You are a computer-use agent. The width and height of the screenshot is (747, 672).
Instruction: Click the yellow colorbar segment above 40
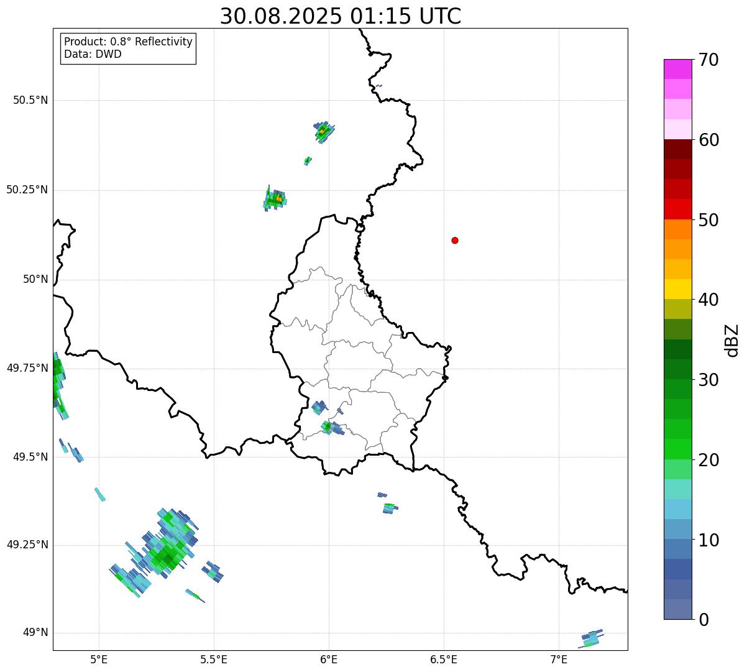click(677, 290)
